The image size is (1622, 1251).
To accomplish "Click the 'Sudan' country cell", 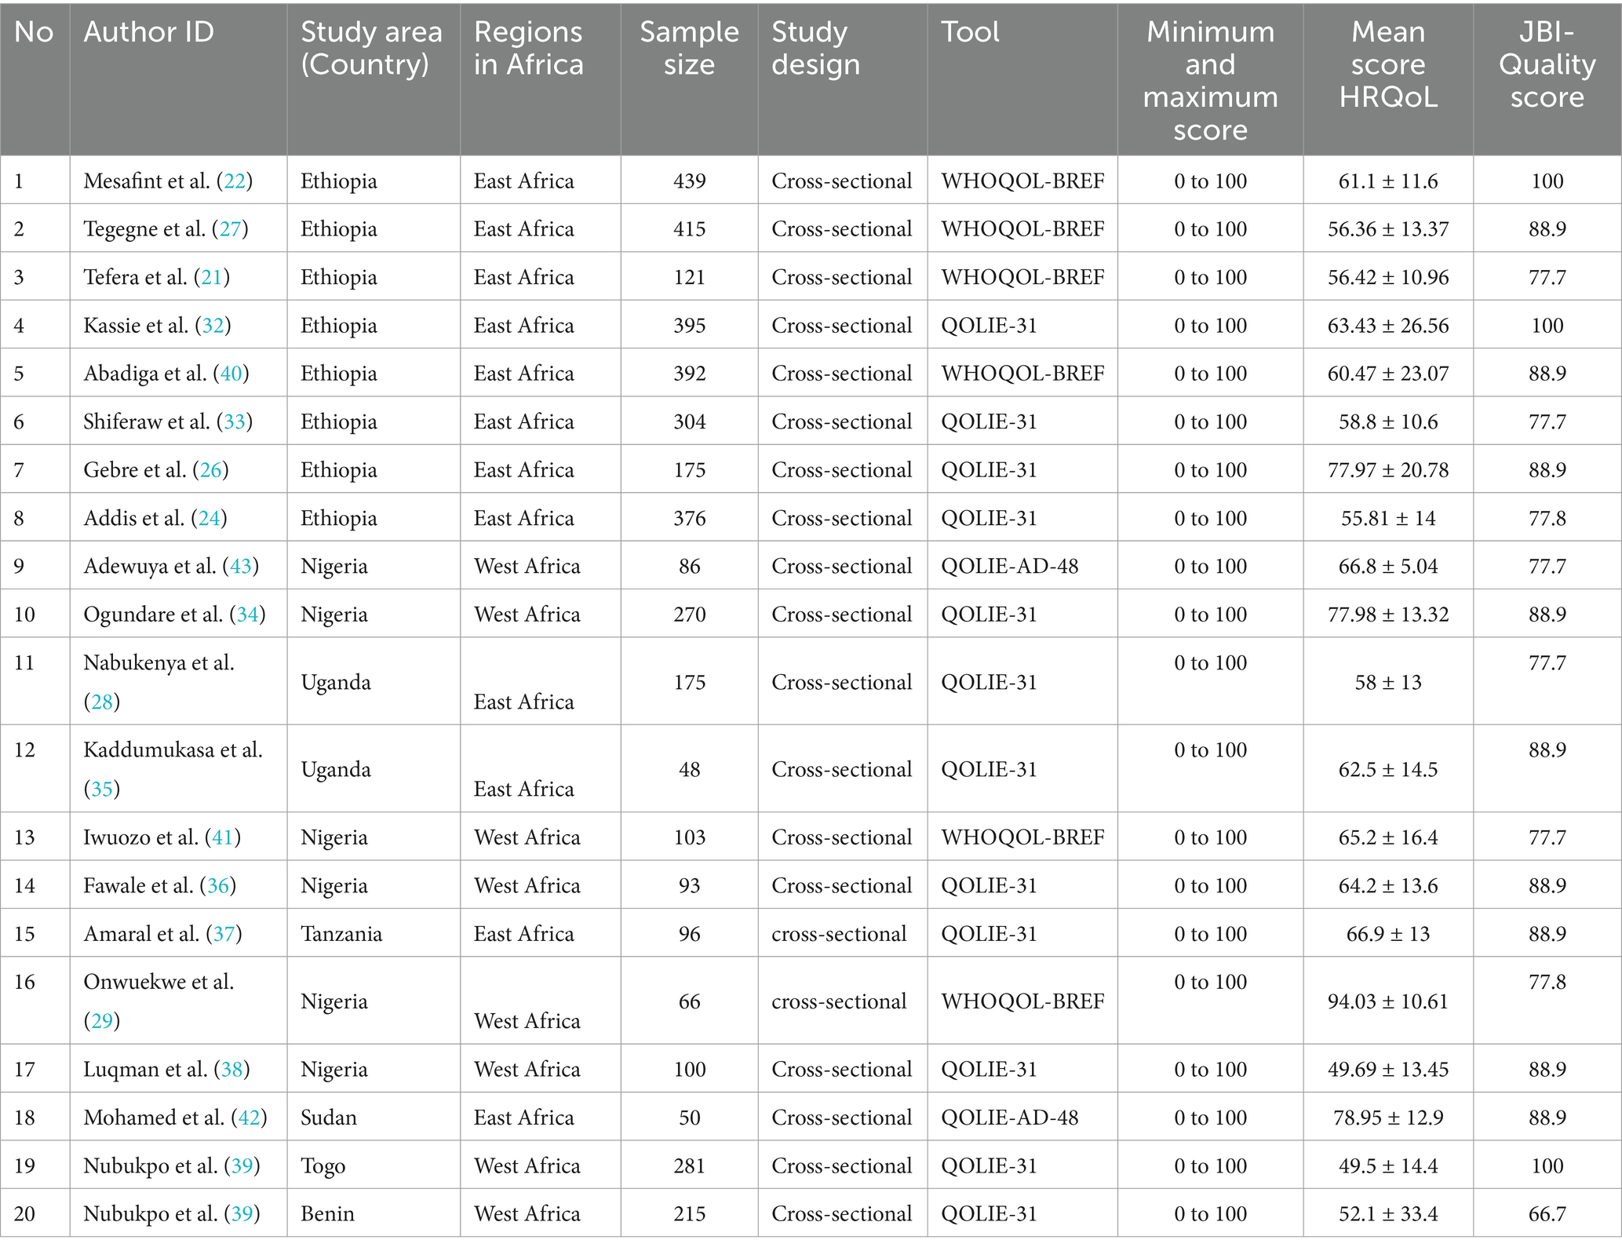I will coord(328,1118).
